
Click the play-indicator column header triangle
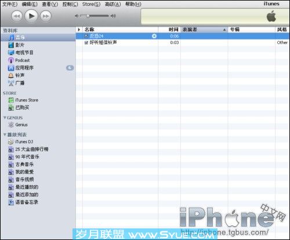79,30
